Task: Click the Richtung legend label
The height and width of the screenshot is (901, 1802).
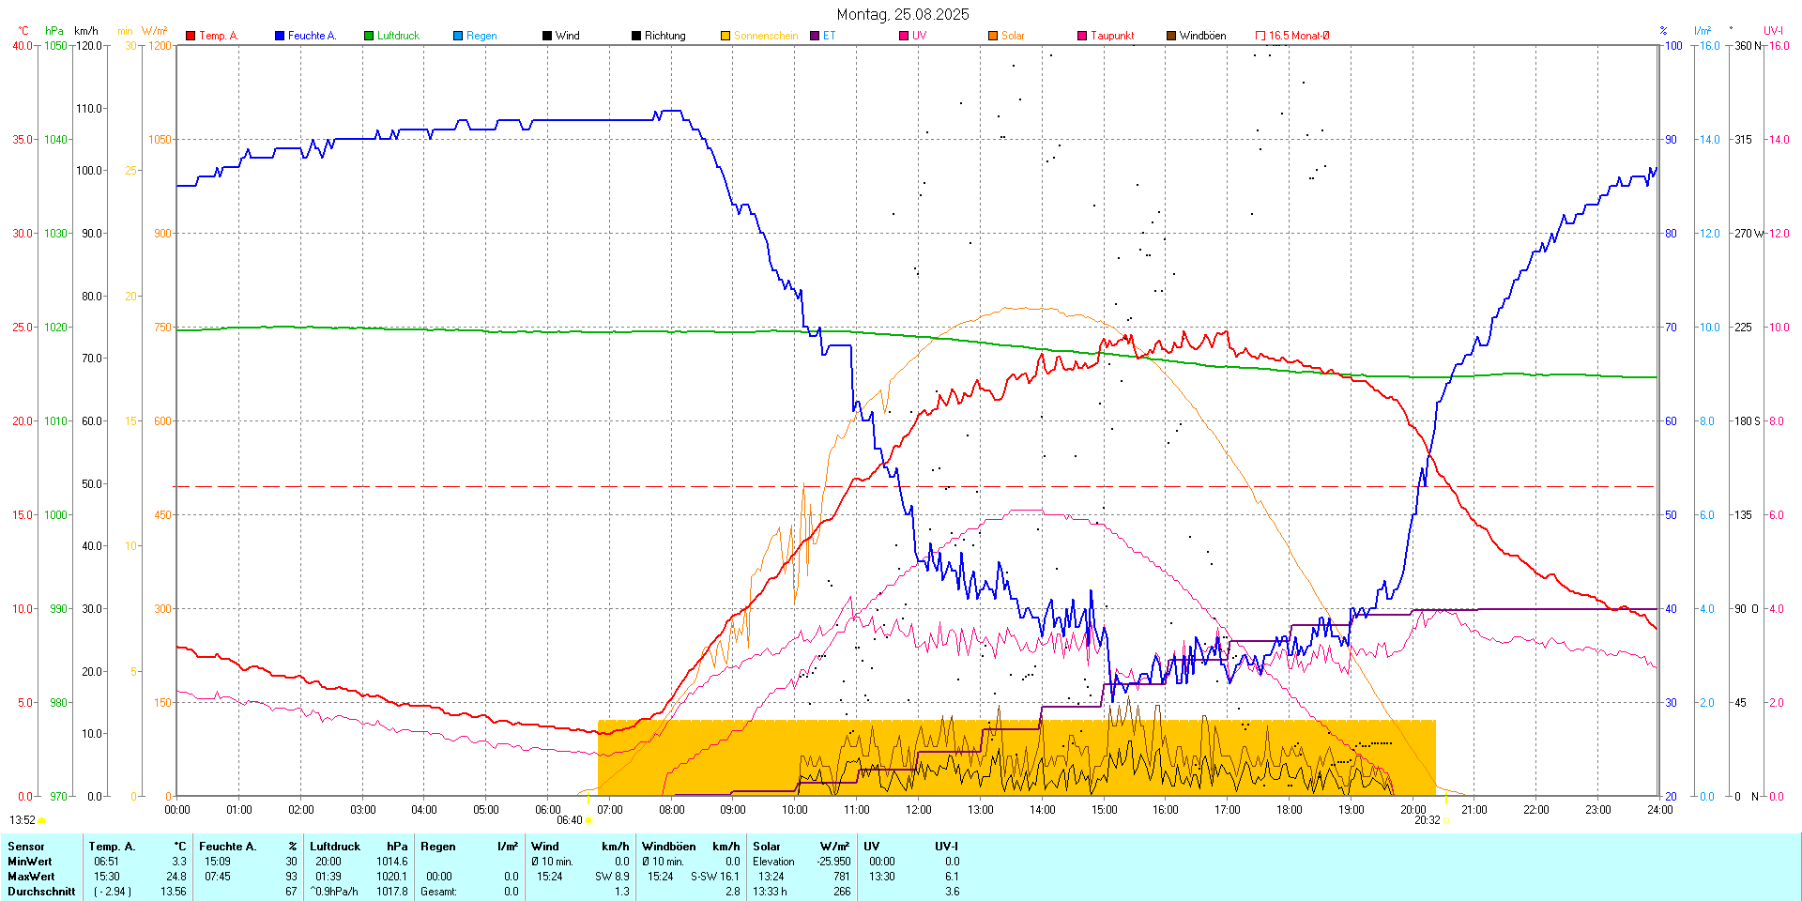Action: (x=664, y=36)
